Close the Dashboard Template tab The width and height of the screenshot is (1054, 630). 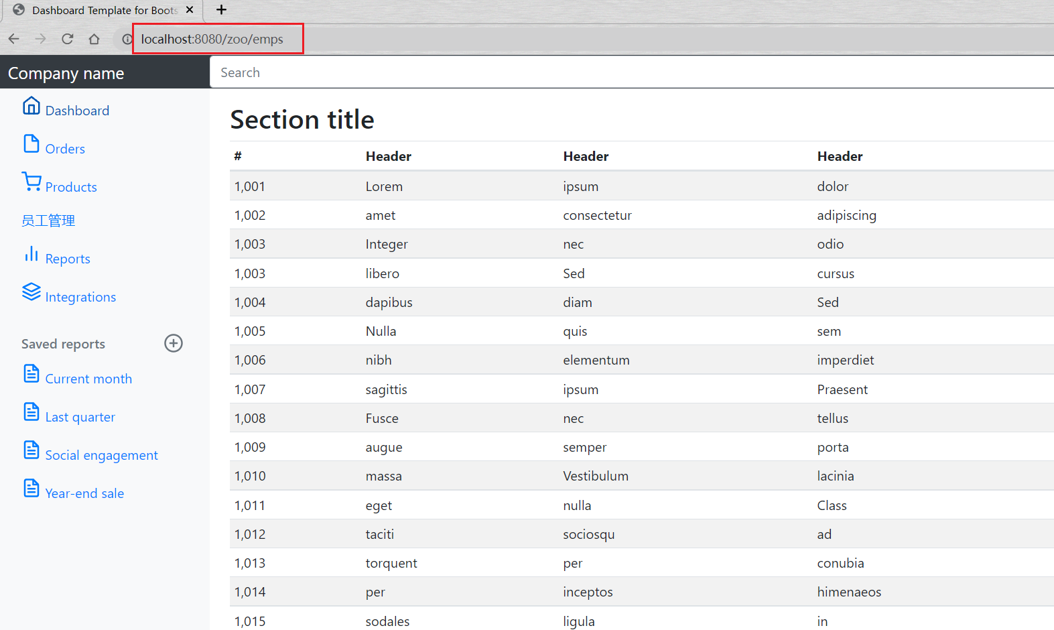pos(190,9)
